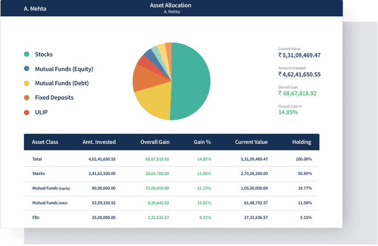378x246 pixels.
Task: Click the blue Mutual Funds (Equity) legend dot
Action: (x=26, y=69)
